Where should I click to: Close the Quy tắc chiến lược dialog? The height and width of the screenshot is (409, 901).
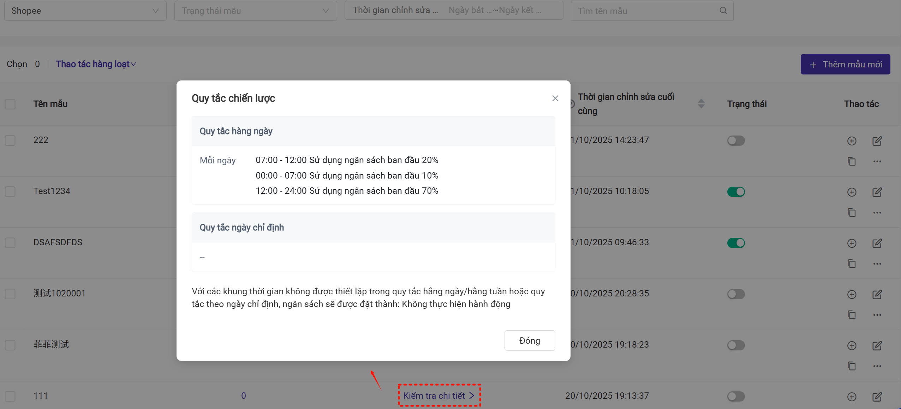(x=555, y=98)
